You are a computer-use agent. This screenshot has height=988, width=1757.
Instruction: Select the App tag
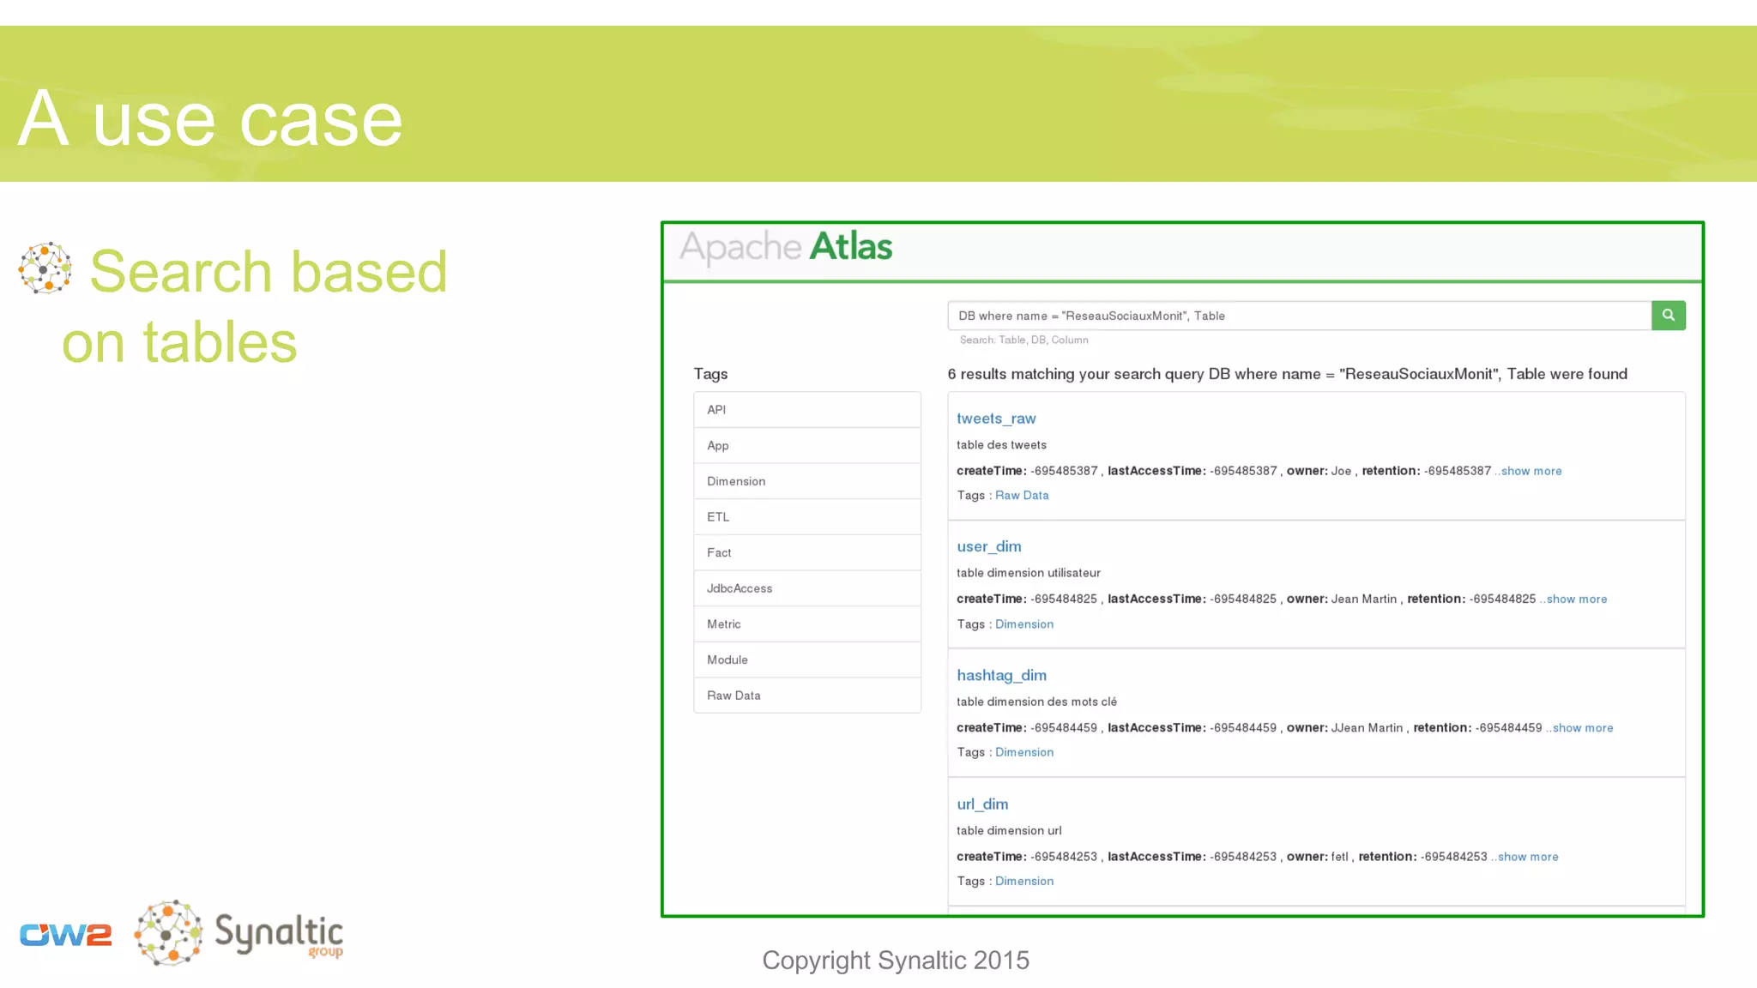806,446
